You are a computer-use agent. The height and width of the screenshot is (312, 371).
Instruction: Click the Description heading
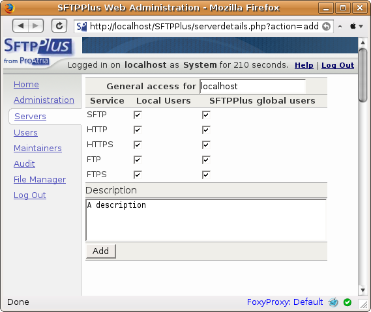click(111, 190)
